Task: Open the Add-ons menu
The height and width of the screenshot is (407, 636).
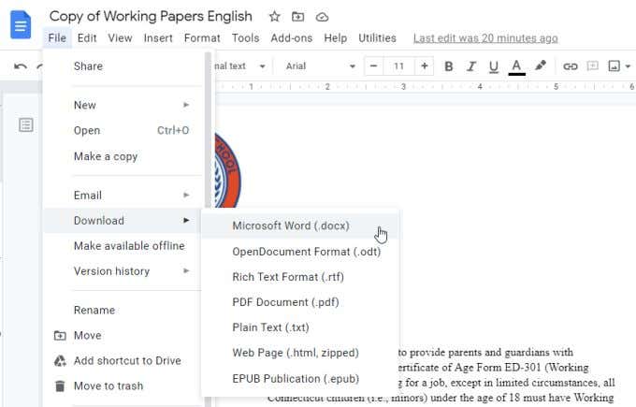Action: coord(292,37)
